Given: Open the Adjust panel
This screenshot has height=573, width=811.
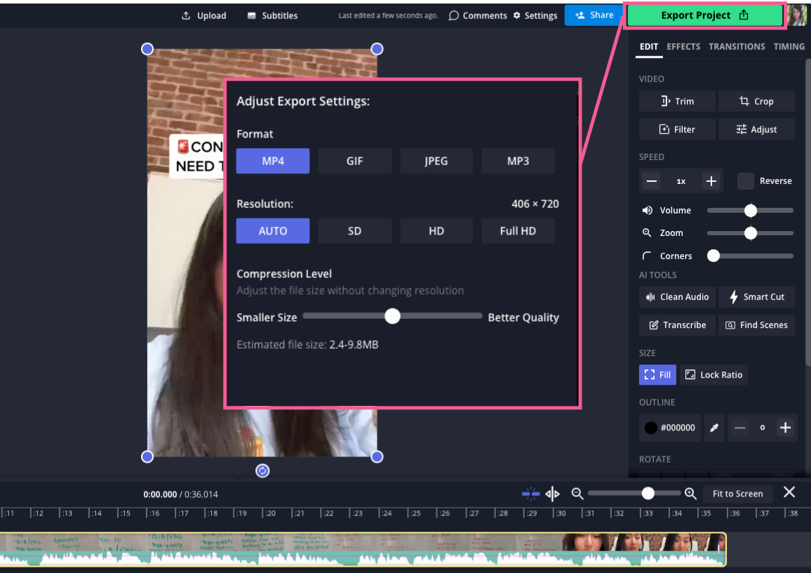Looking at the screenshot, I should pyautogui.click(x=756, y=129).
